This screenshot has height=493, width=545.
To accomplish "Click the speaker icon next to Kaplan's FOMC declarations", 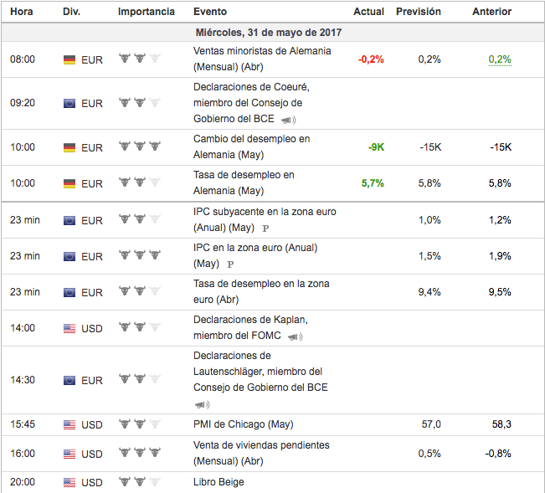I will (x=295, y=336).
